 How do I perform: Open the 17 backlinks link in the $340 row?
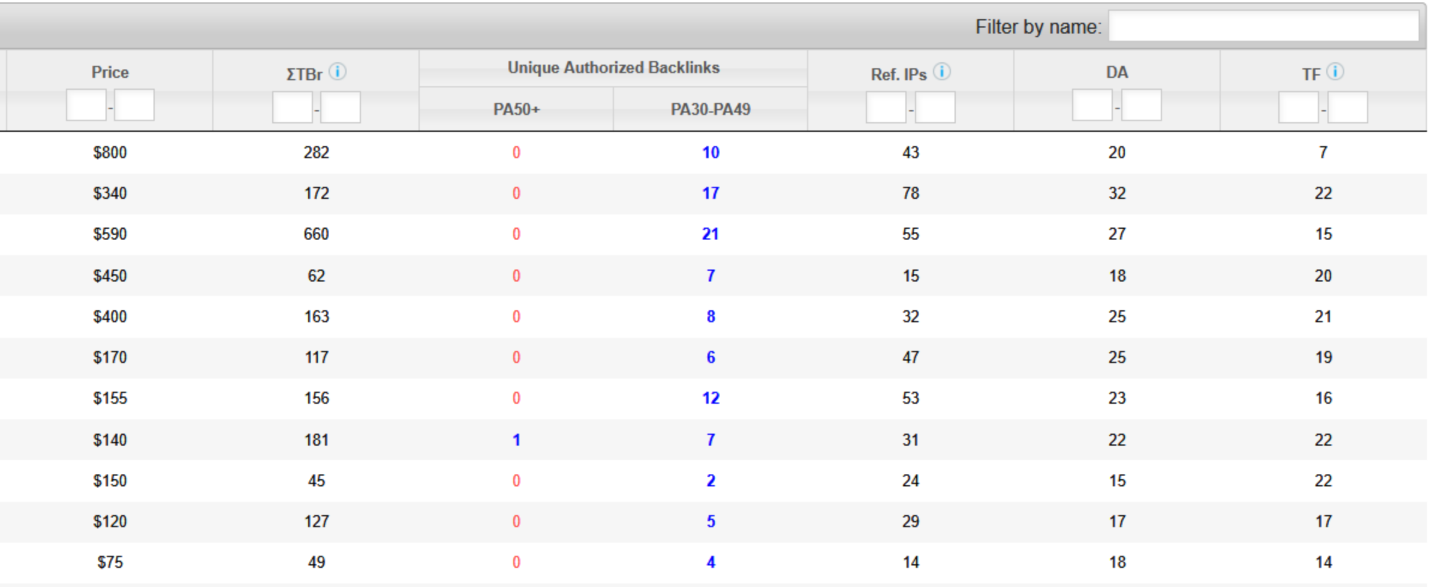coord(711,193)
